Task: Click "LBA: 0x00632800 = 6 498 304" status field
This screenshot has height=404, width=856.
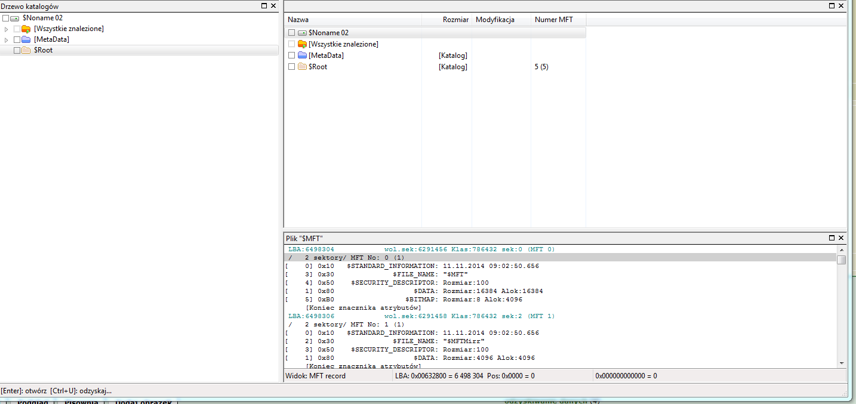Action: pos(439,376)
